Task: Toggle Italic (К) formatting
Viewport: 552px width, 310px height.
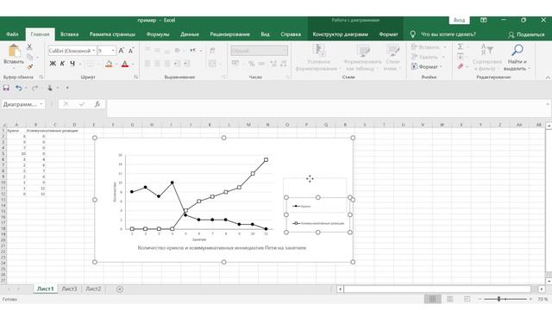Action: 62,64
